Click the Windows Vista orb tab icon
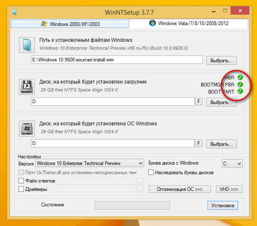The height and width of the screenshot is (226, 257). 153,23
